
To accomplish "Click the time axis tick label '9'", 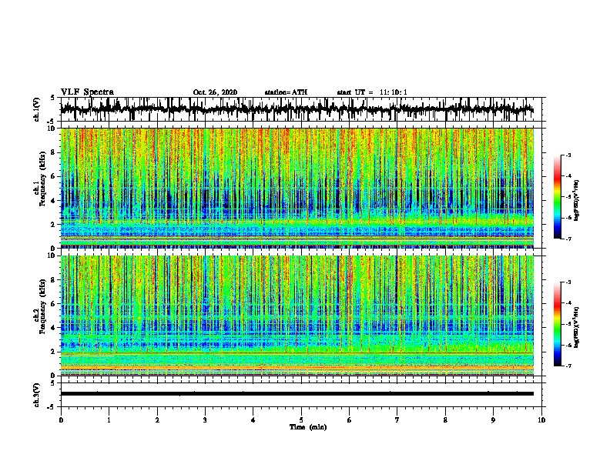I will (493, 420).
